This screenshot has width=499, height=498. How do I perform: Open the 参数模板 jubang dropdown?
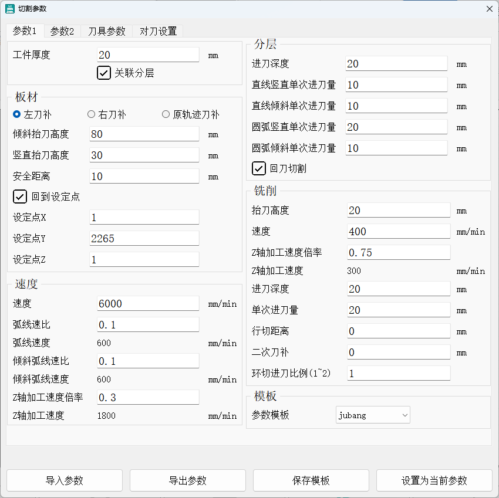click(x=373, y=415)
